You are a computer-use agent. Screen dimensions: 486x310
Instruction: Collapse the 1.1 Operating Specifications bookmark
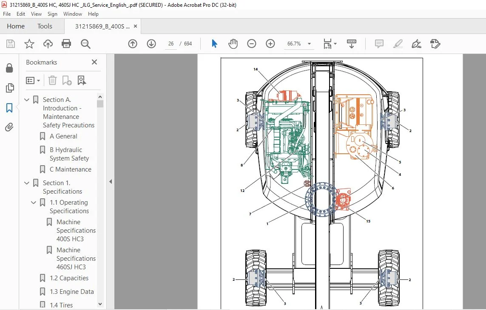[x=34, y=203]
